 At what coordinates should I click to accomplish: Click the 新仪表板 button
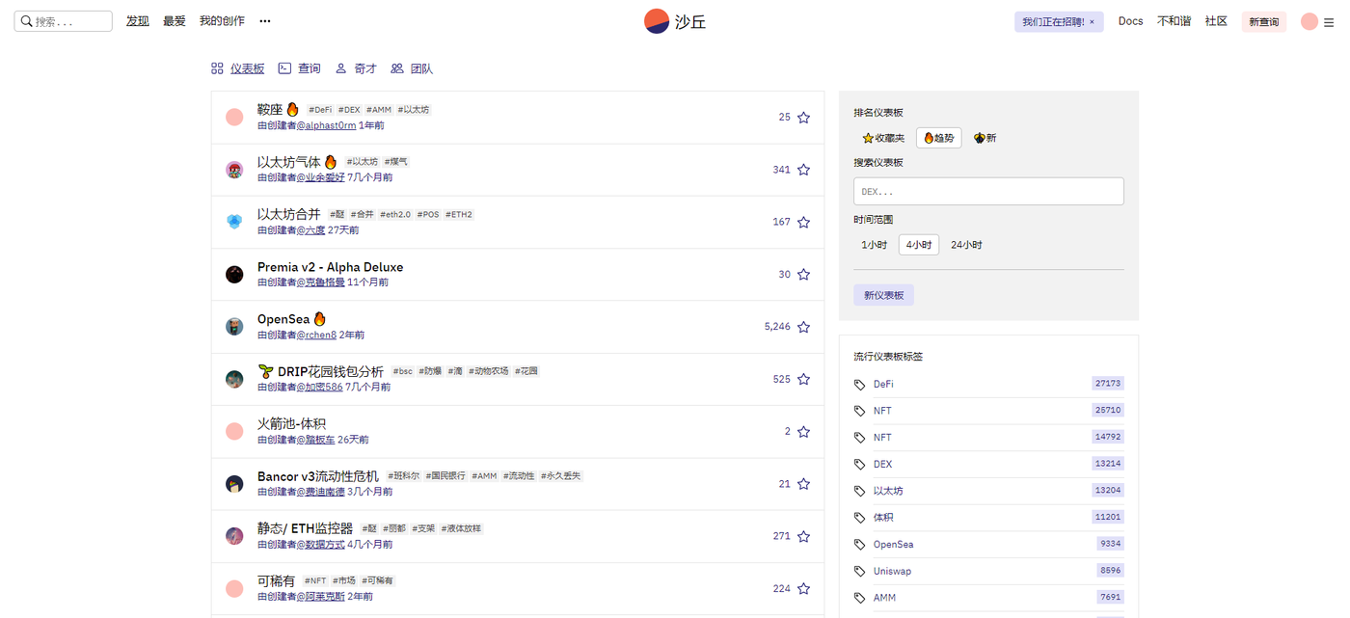click(x=883, y=295)
